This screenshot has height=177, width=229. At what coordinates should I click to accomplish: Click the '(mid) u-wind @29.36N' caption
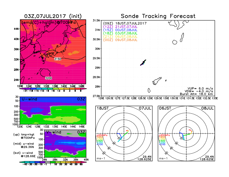tap(23, 145)
